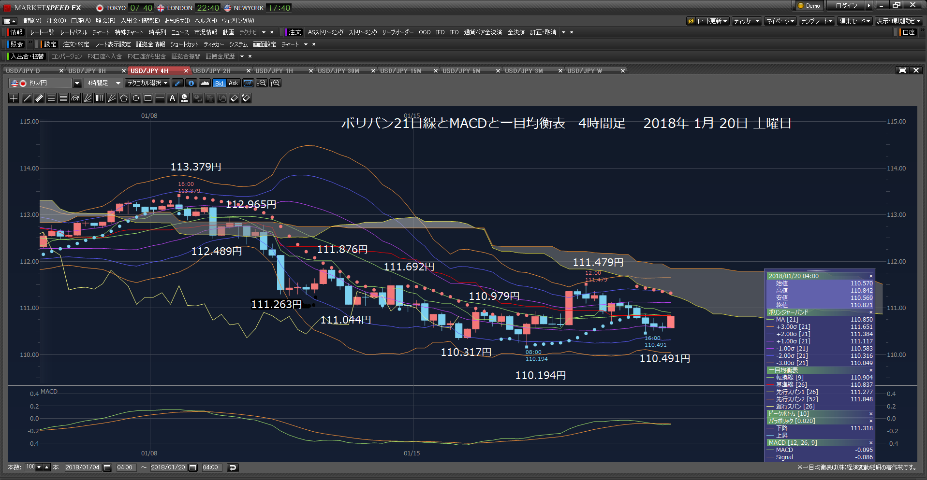Image resolution: width=927 pixels, height=480 pixels.
Task: Open the 入出金・振替(E) menu
Action: (x=140, y=21)
